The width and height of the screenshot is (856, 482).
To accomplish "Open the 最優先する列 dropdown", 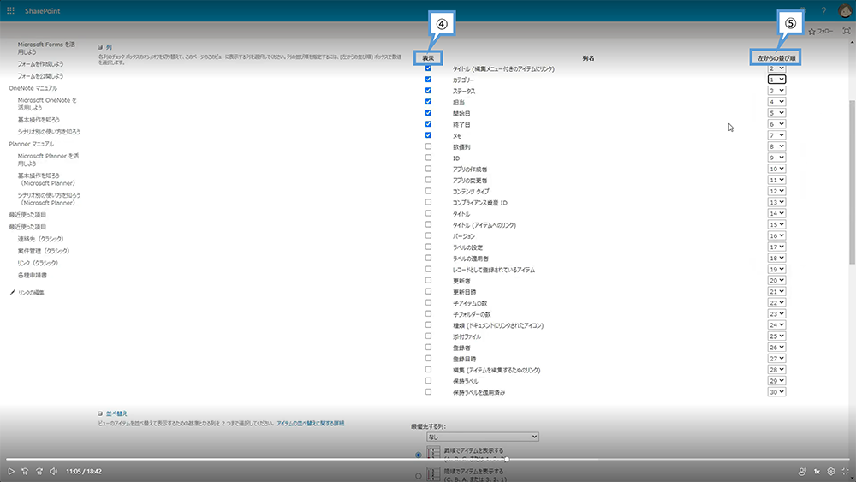I will 483,437.
